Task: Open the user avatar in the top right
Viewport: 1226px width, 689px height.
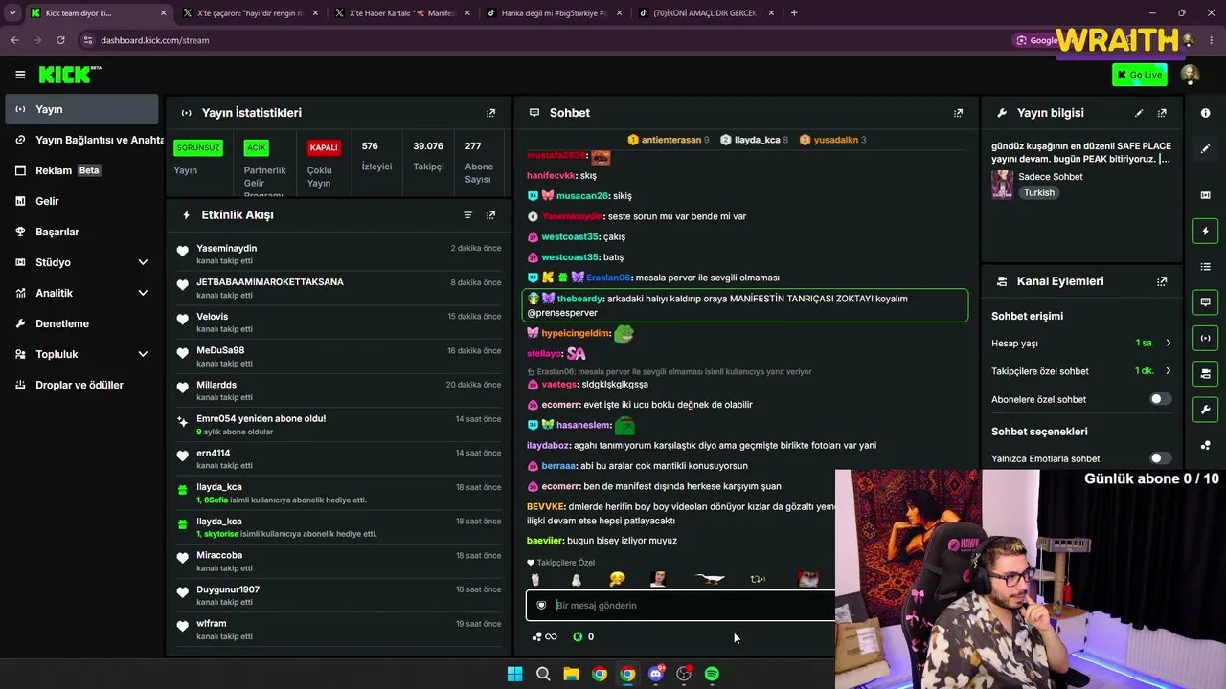Action: (x=1190, y=75)
